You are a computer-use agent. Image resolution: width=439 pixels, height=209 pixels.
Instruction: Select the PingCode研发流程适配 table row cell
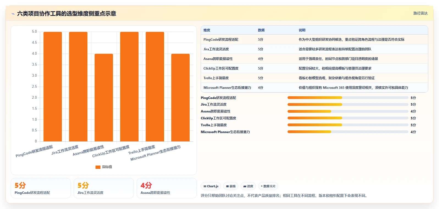tap(221, 40)
